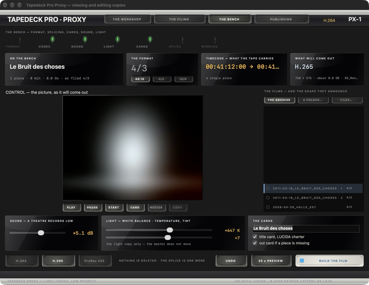Click the CODEC step indicator lamp
Image resolution: width=369 pixels, height=285 pixels.
click(53, 39)
